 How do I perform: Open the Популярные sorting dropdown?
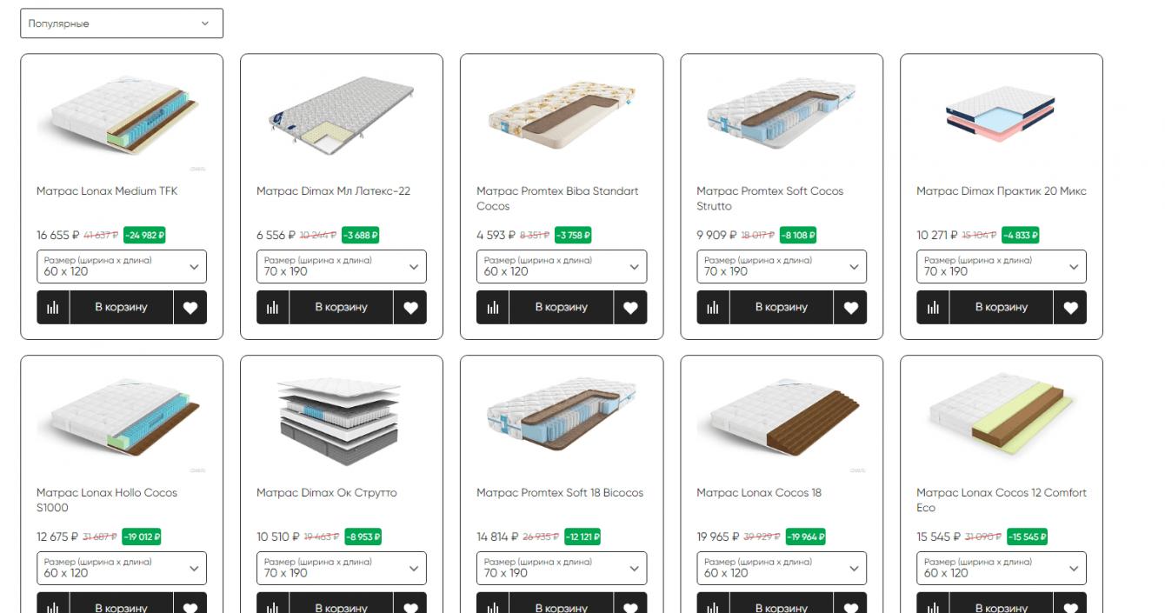(122, 23)
